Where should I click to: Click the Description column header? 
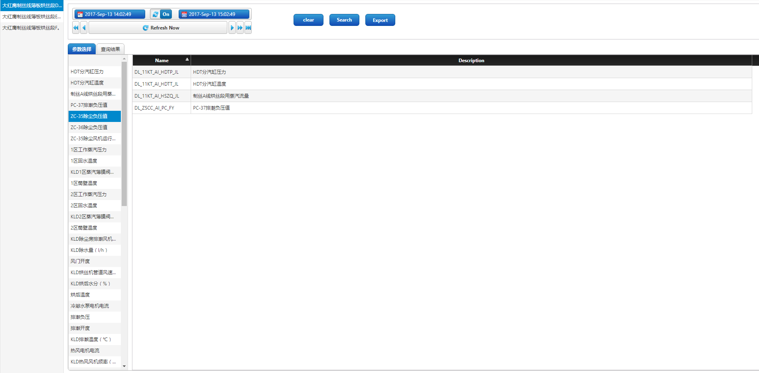[471, 60]
